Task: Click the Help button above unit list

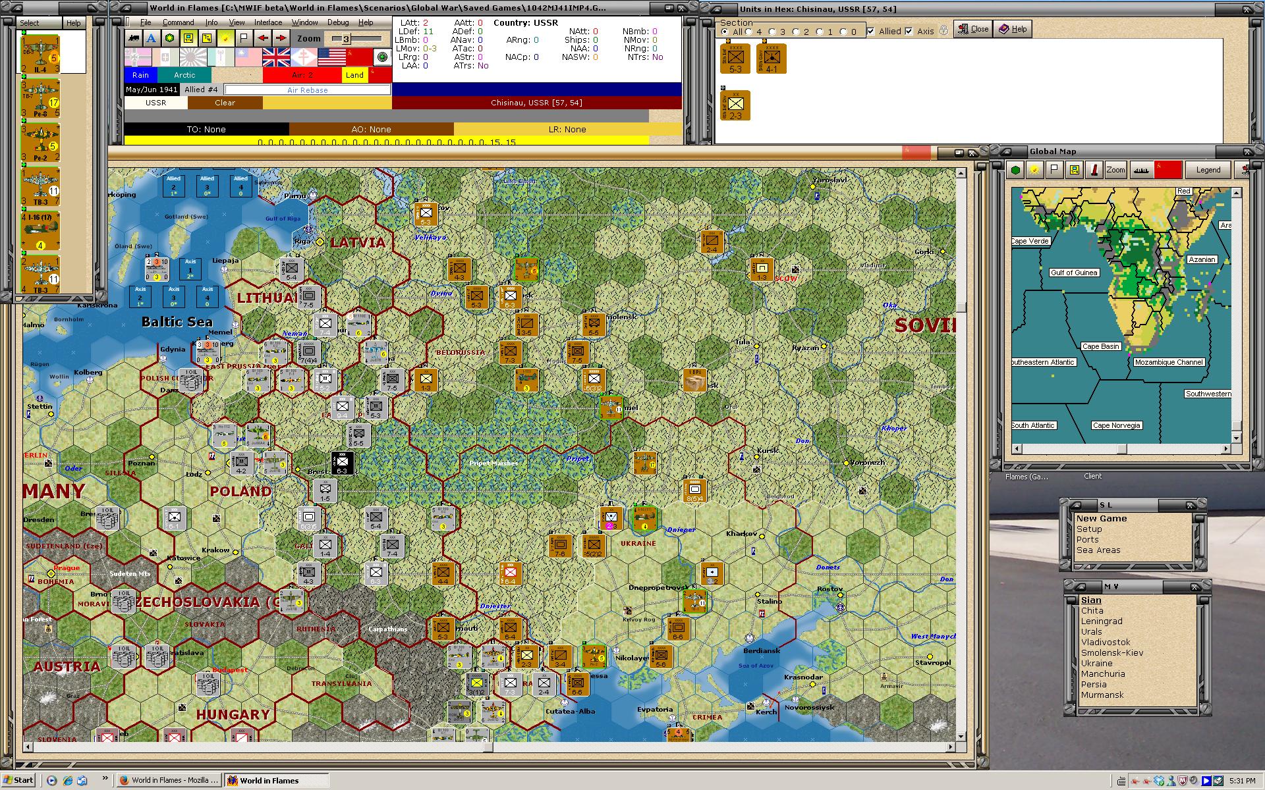Action: pyautogui.click(x=73, y=22)
